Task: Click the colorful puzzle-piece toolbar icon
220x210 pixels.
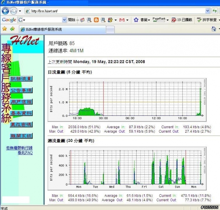Action: (110, 20)
